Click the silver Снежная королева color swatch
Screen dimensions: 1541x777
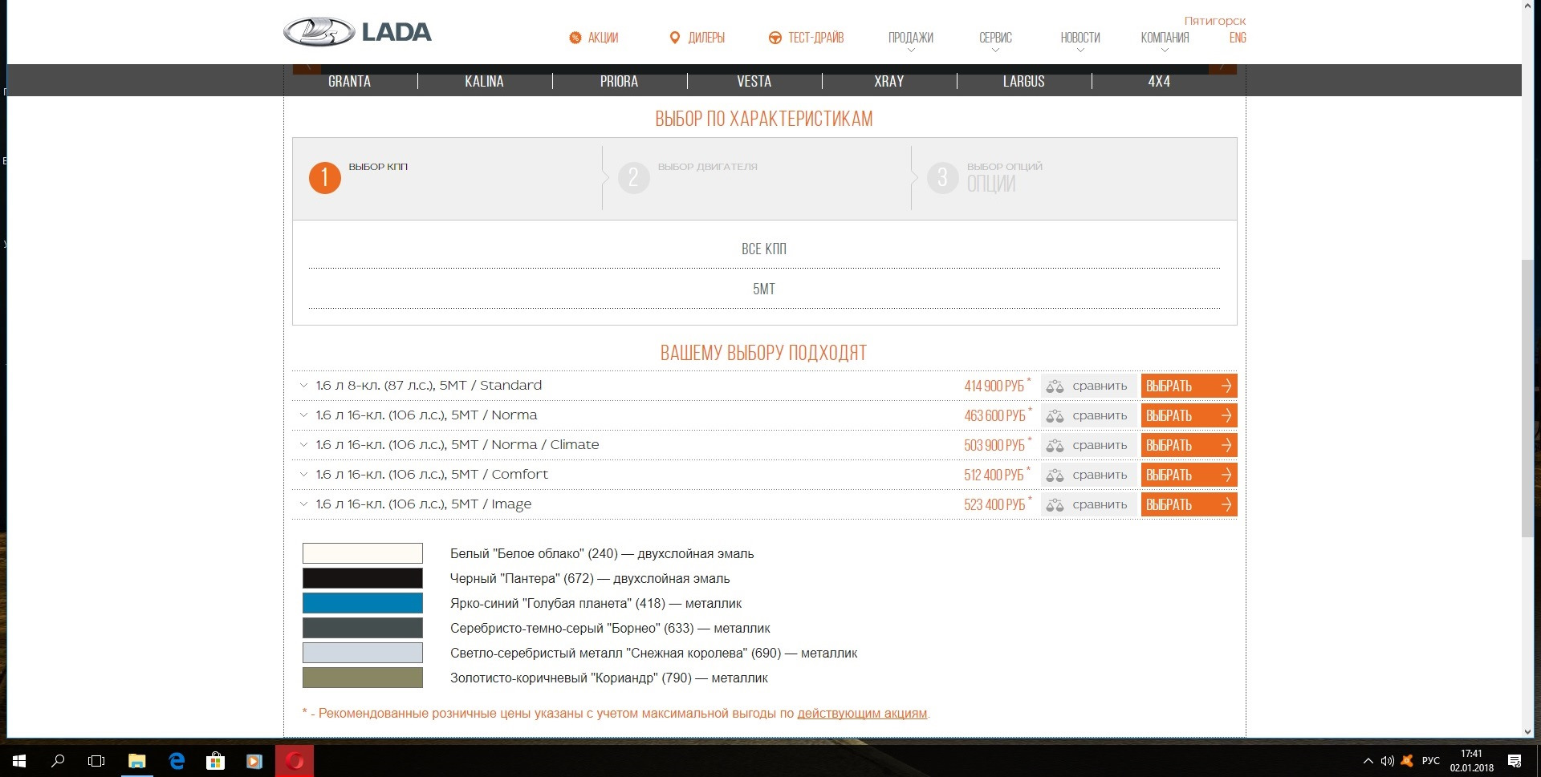(x=363, y=653)
